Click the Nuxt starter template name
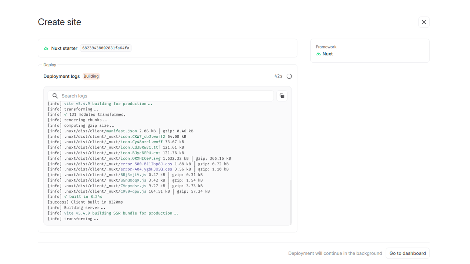The height and width of the screenshot is (264, 470). [x=64, y=48]
